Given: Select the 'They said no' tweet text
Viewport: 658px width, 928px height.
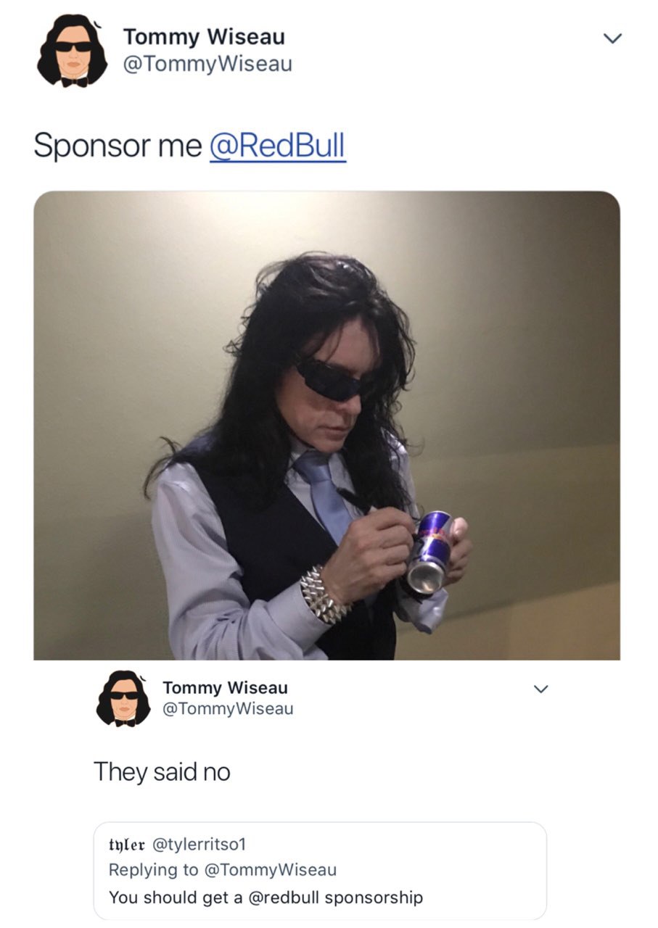Looking at the screenshot, I should (162, 771).
